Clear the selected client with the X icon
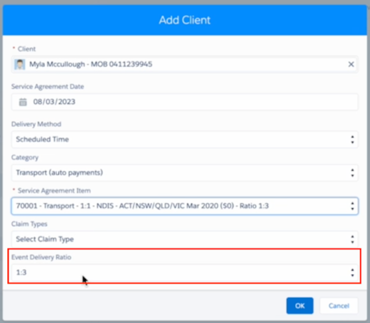This screenshot has width=370, height=323. pos(351,64)
